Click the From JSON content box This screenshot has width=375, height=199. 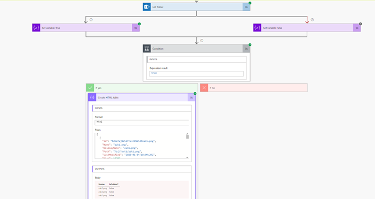point(142,146)
